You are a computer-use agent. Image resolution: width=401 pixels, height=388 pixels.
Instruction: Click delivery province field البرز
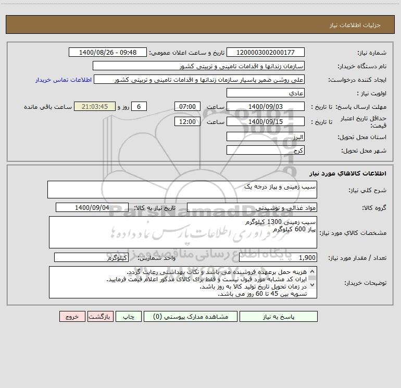(266, 136)
